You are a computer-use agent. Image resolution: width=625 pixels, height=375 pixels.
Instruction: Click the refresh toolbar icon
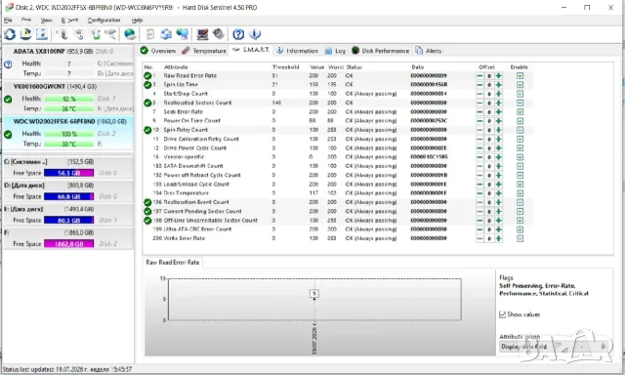pyautogui.click(x=10, y=34)
